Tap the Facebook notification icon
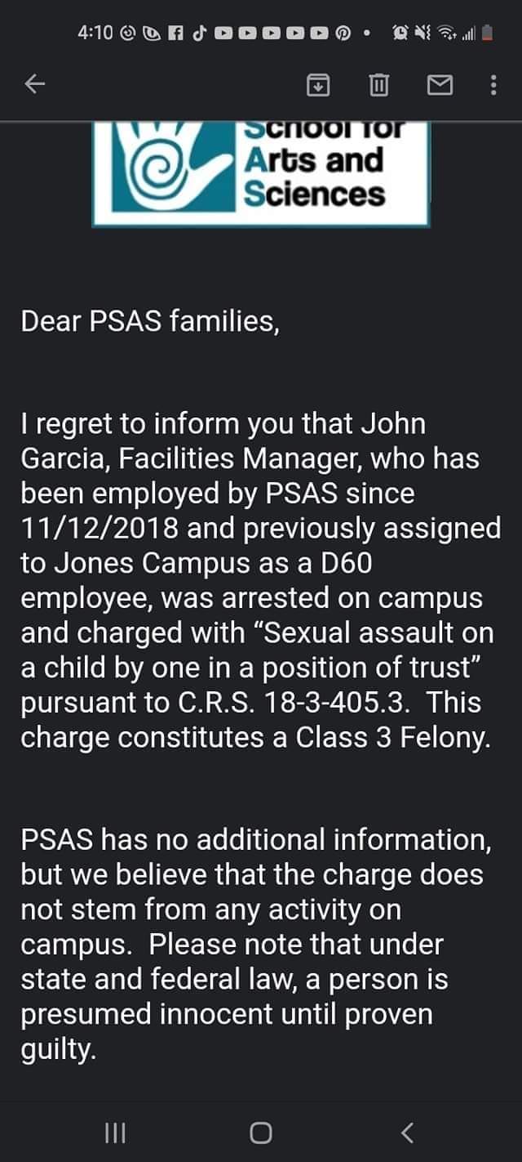The height and width of the screenshot is (1162, 522). click(174, 34)
